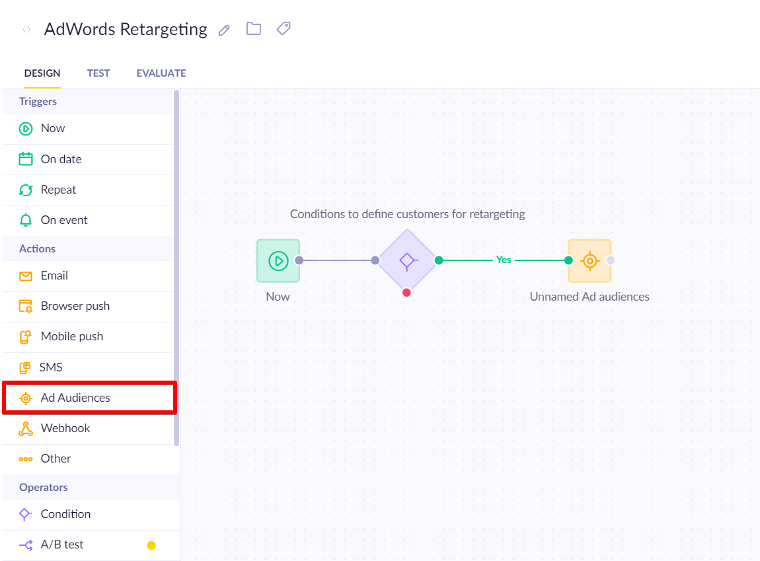The image size is (760, 561).
Task: Click the green Yes output dot on the condition node
Action: [x=439, y=260]
